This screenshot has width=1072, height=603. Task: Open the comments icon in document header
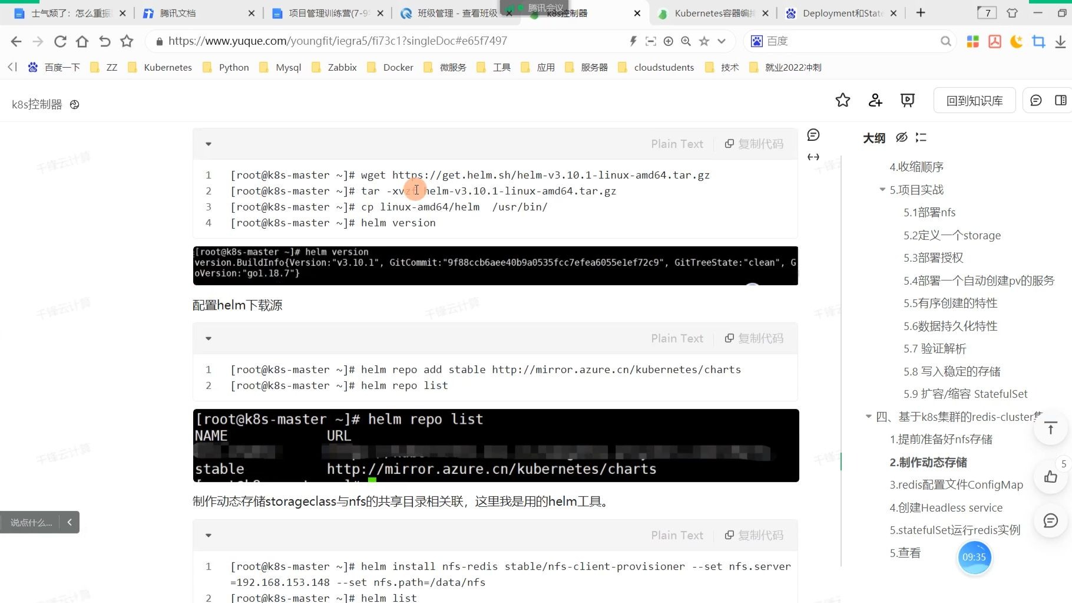pos(1036,100)
